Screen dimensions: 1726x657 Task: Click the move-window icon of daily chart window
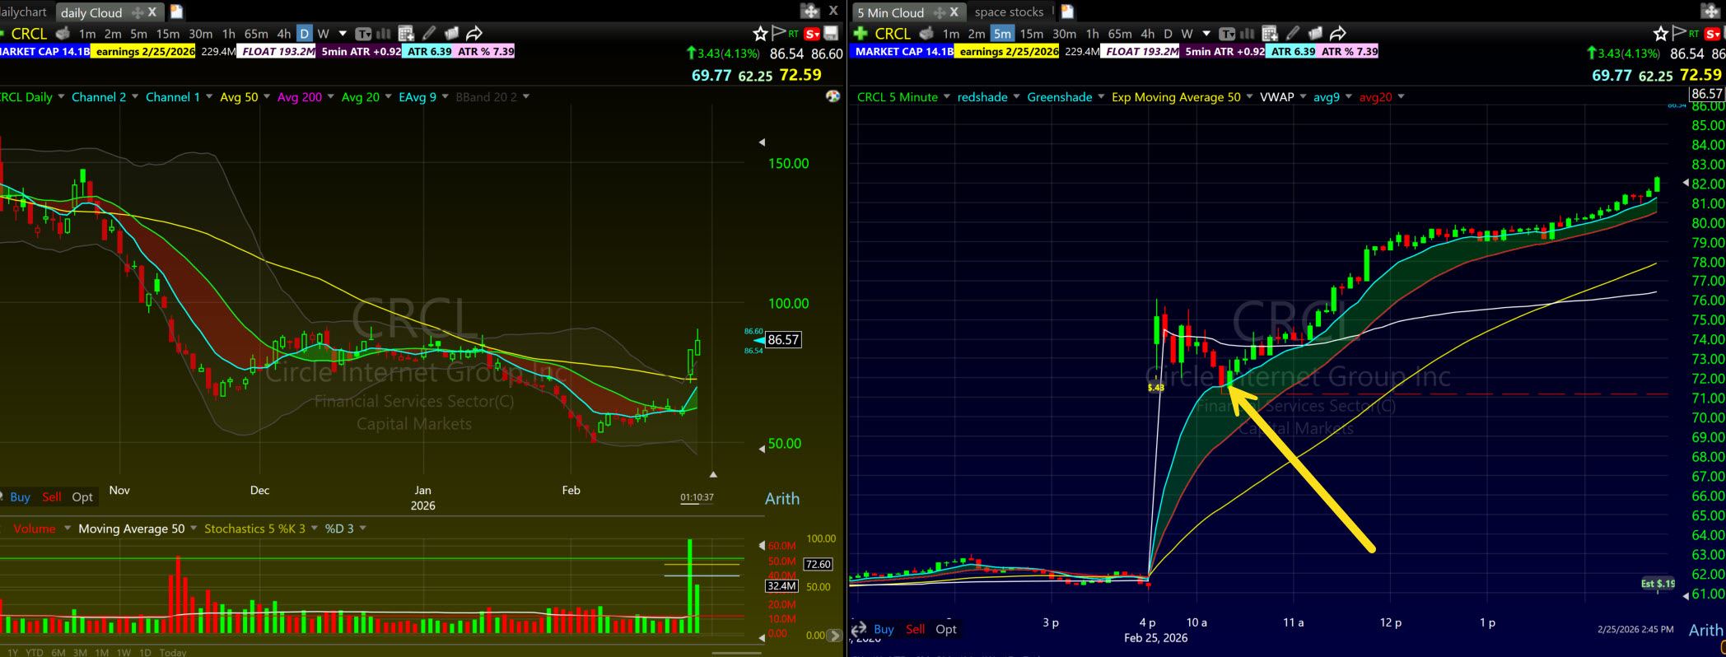[810, 11]
